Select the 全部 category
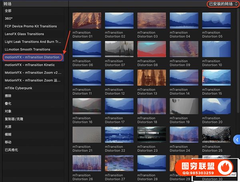The width and height of the screenshot is (240, 182). click(x=8, y=11)
